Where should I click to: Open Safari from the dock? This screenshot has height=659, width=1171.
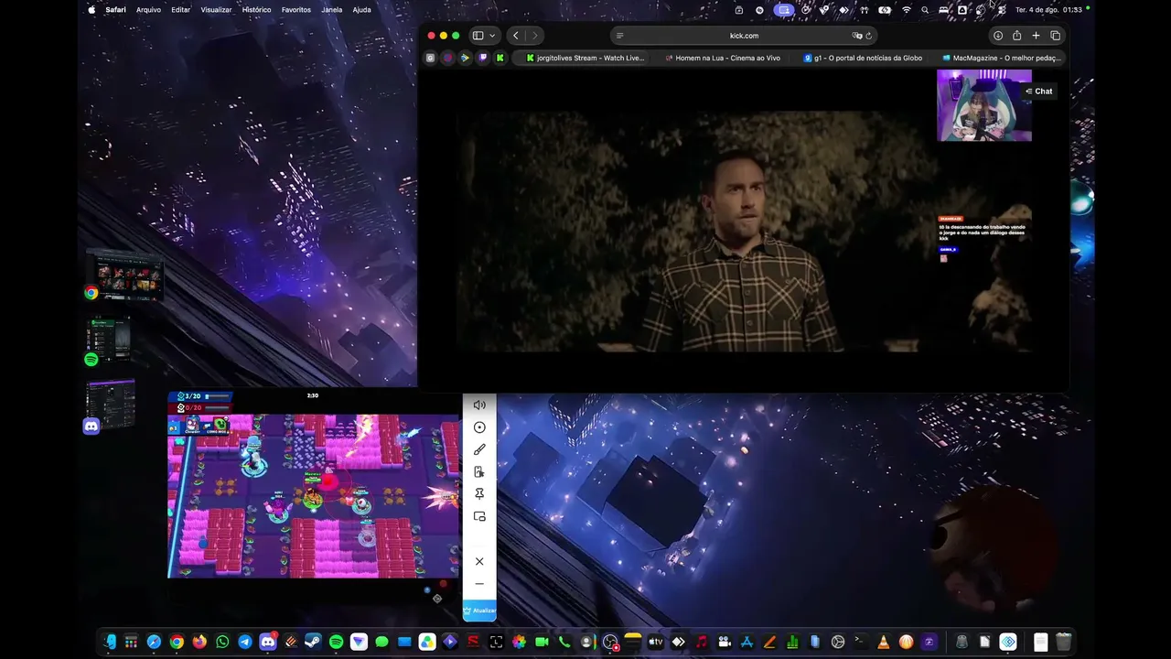[x=154, y=642]
